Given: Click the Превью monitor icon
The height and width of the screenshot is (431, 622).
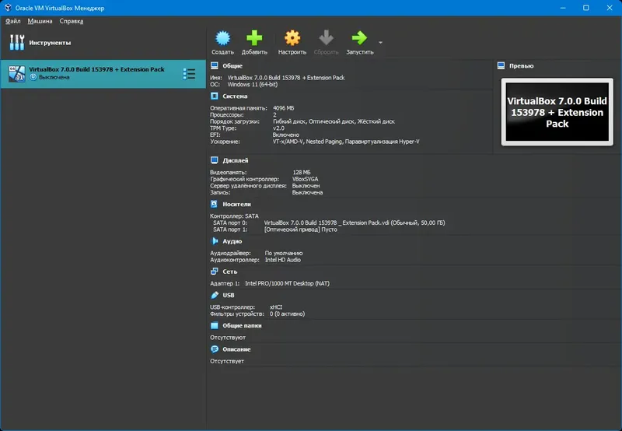Looking at the screenshot, I should 501,65.
